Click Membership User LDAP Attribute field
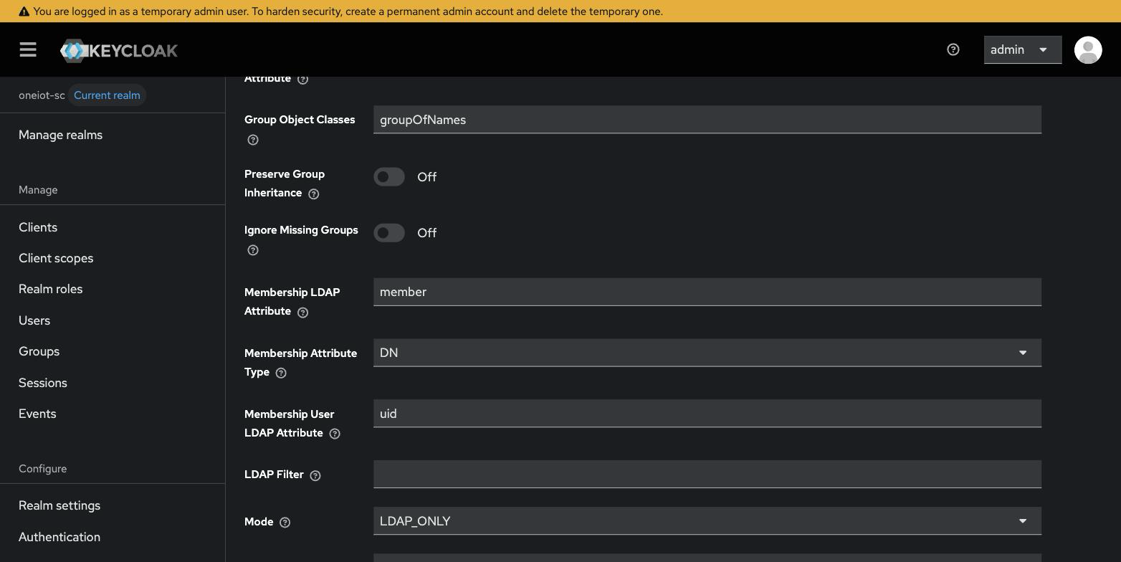 (x=707, y=414)
